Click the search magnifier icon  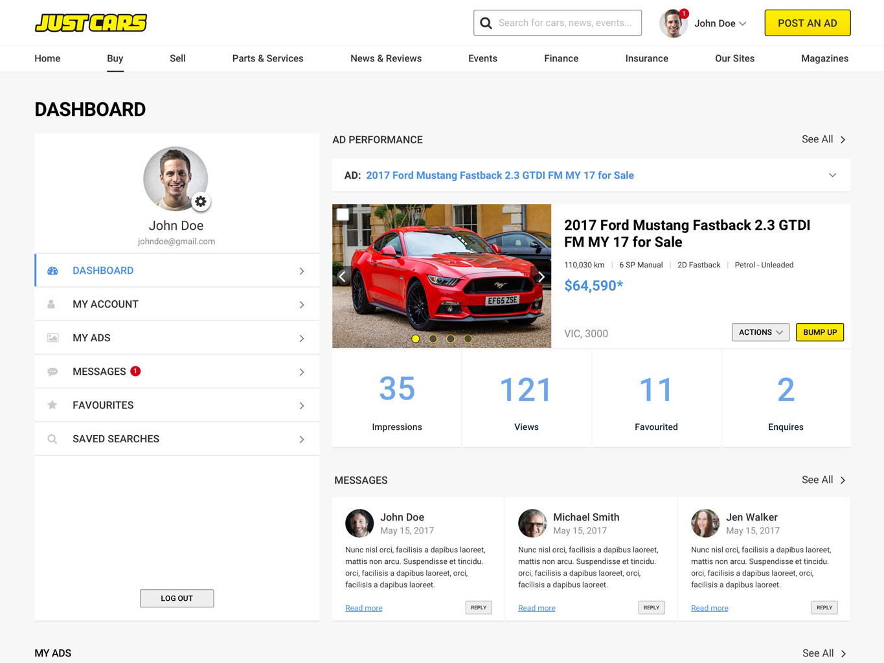coord(486,23)
